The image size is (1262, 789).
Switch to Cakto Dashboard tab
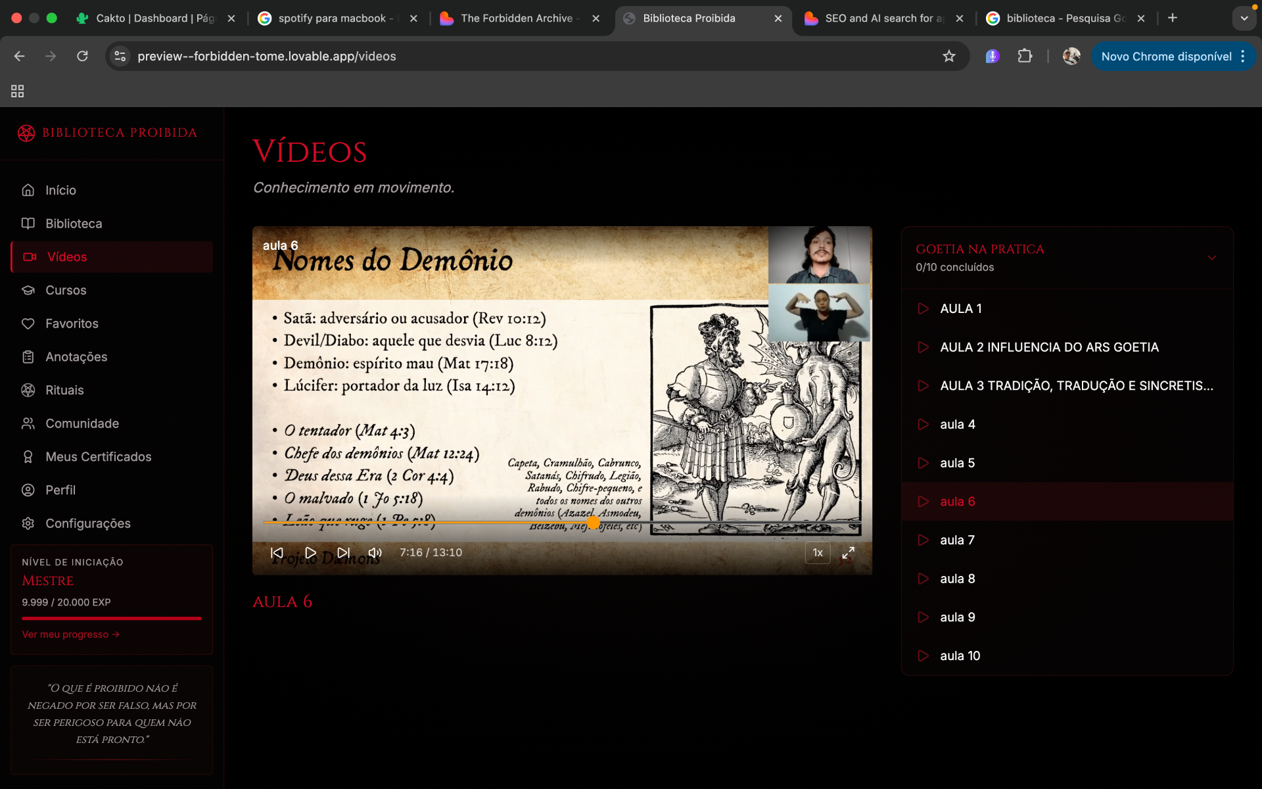tap(155, 18)
